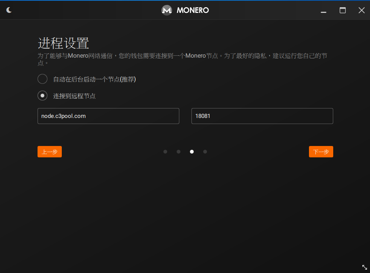Click the MONERO title text

[193, 10]
